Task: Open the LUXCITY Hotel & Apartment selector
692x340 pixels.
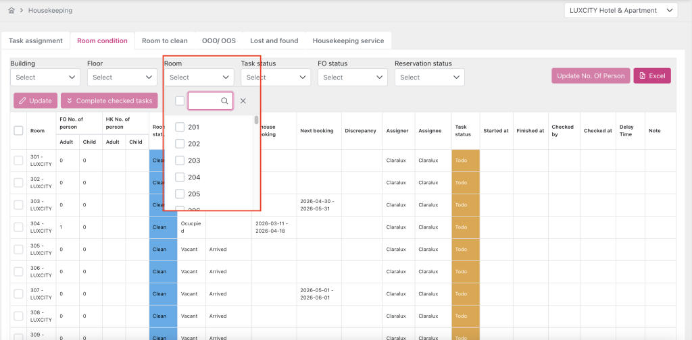Action: [620, 10]
